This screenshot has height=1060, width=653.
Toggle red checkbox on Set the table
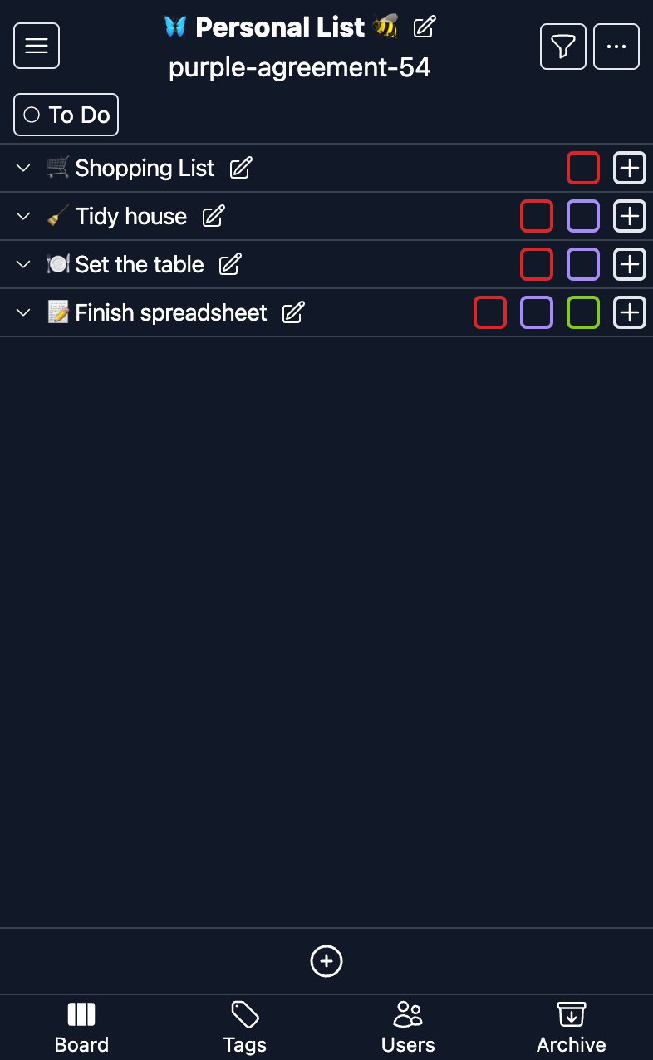[x=537, y=264]
